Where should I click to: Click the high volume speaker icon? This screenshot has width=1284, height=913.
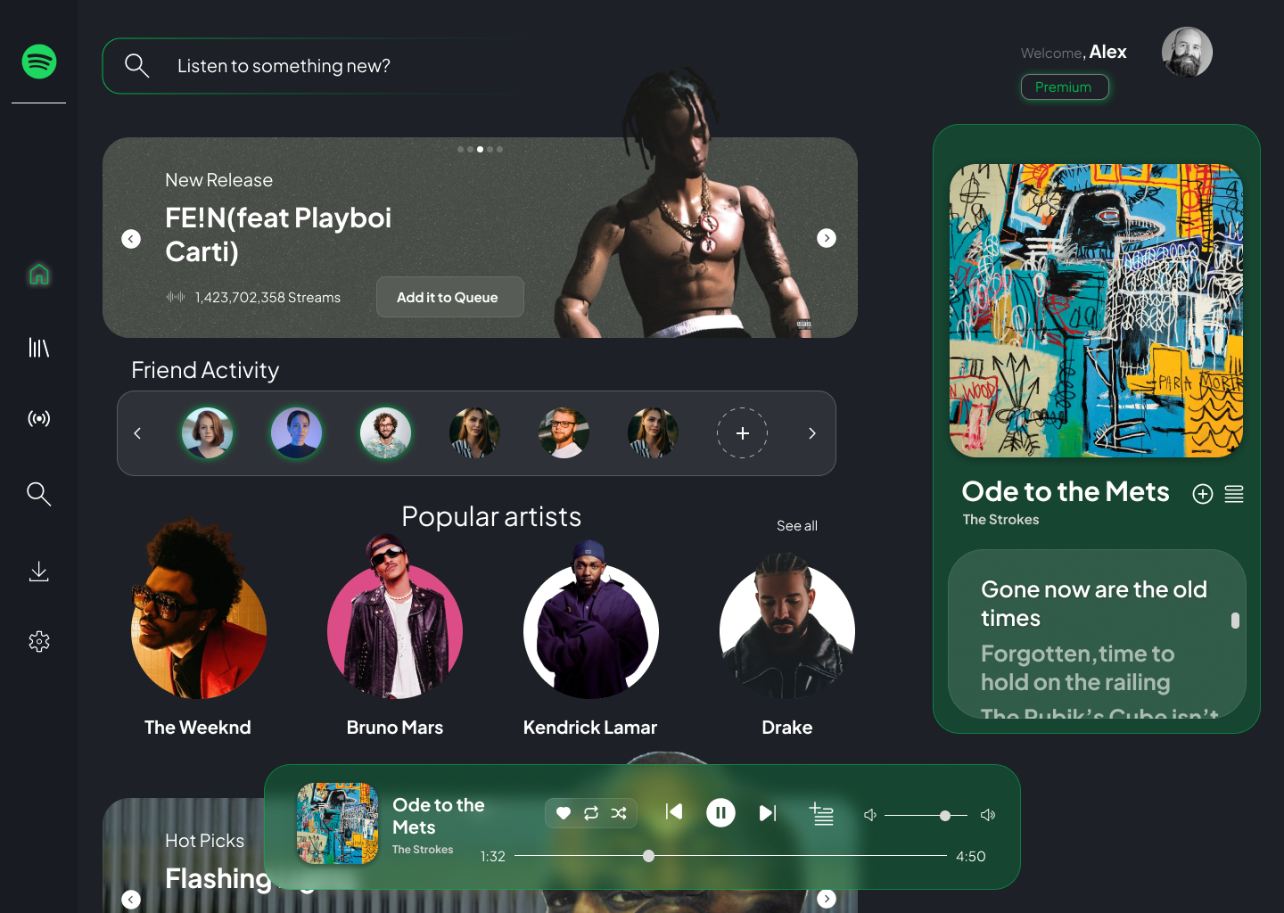click(988, 815)
